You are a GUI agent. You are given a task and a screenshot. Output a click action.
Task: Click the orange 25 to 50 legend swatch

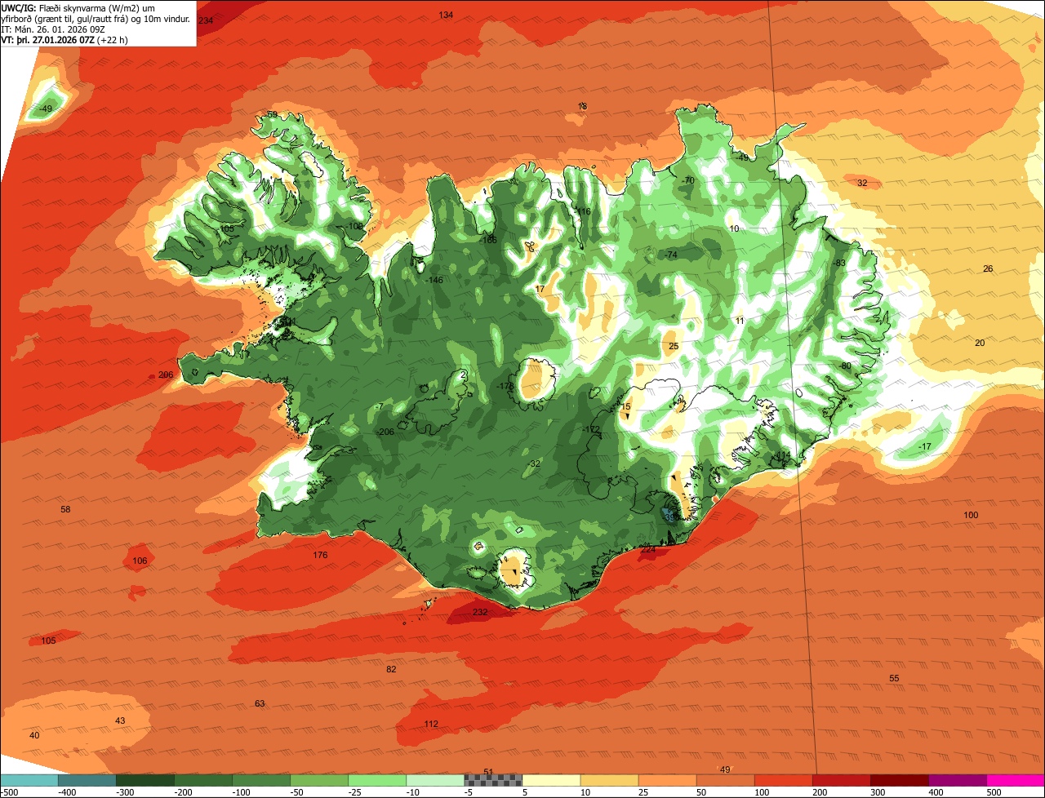point(667,780)
